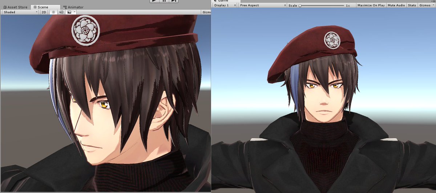
Task: Adjust the Game view Scale slider
Action: tap(322, 5)
